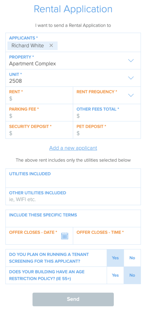Open the Rent Frequency dropdown
Image resolution: width=147 pixels, height=310 pixels.
(x=107, y=95)
